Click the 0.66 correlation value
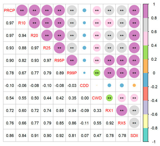Viewport: 160px width, 146px height. tap(22, 123)
